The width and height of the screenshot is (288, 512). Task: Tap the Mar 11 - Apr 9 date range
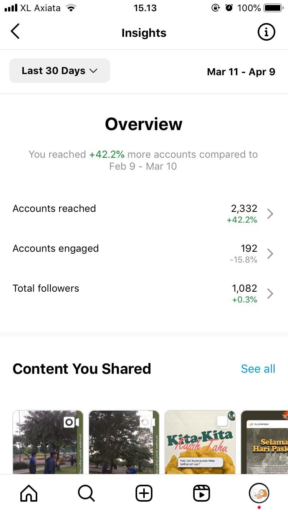click(241, 72)
